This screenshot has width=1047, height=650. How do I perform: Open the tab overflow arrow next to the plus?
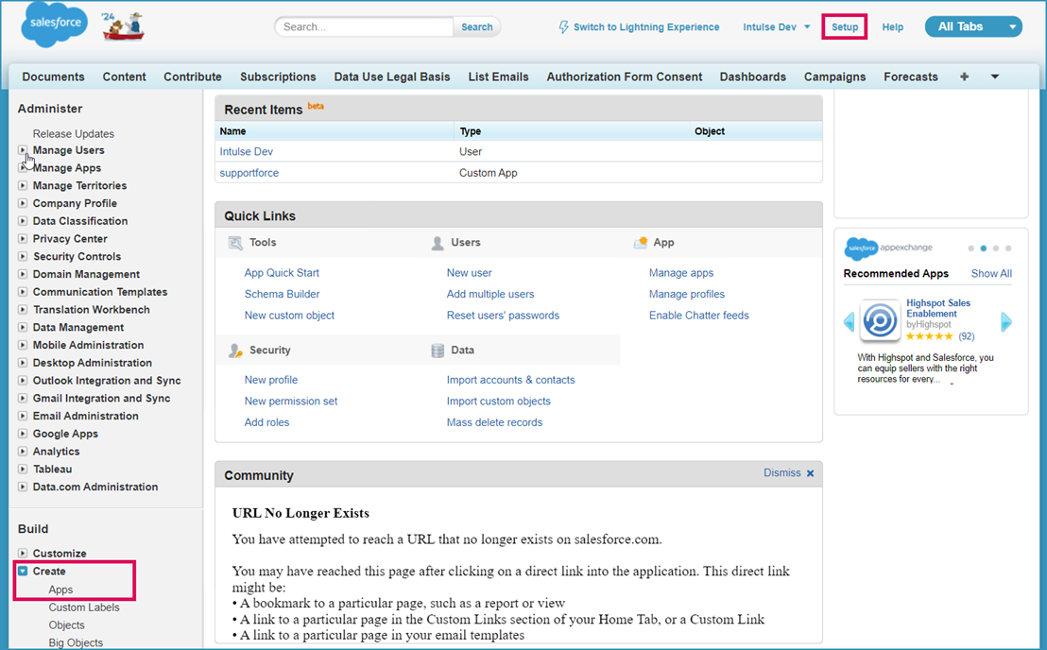(x=995, y=77)
